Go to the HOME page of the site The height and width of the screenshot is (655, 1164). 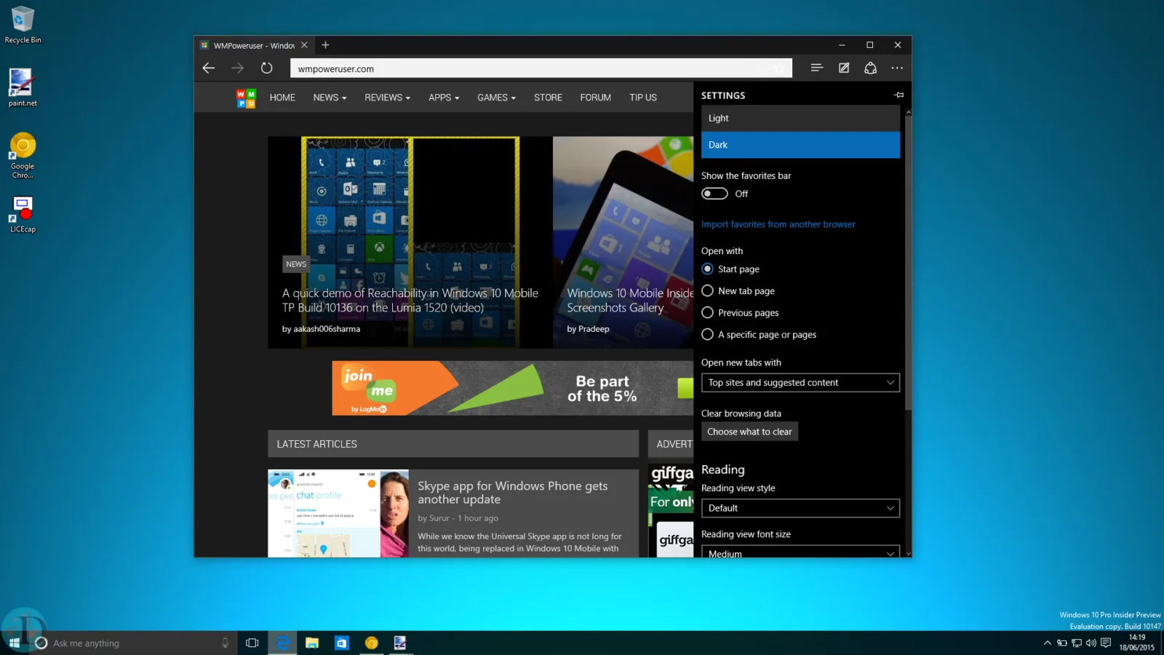click(x=282, y=98)
